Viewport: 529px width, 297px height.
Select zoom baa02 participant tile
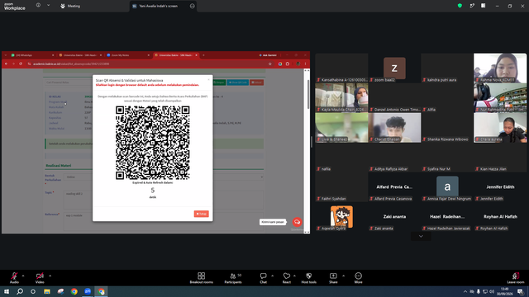(394, 68)
